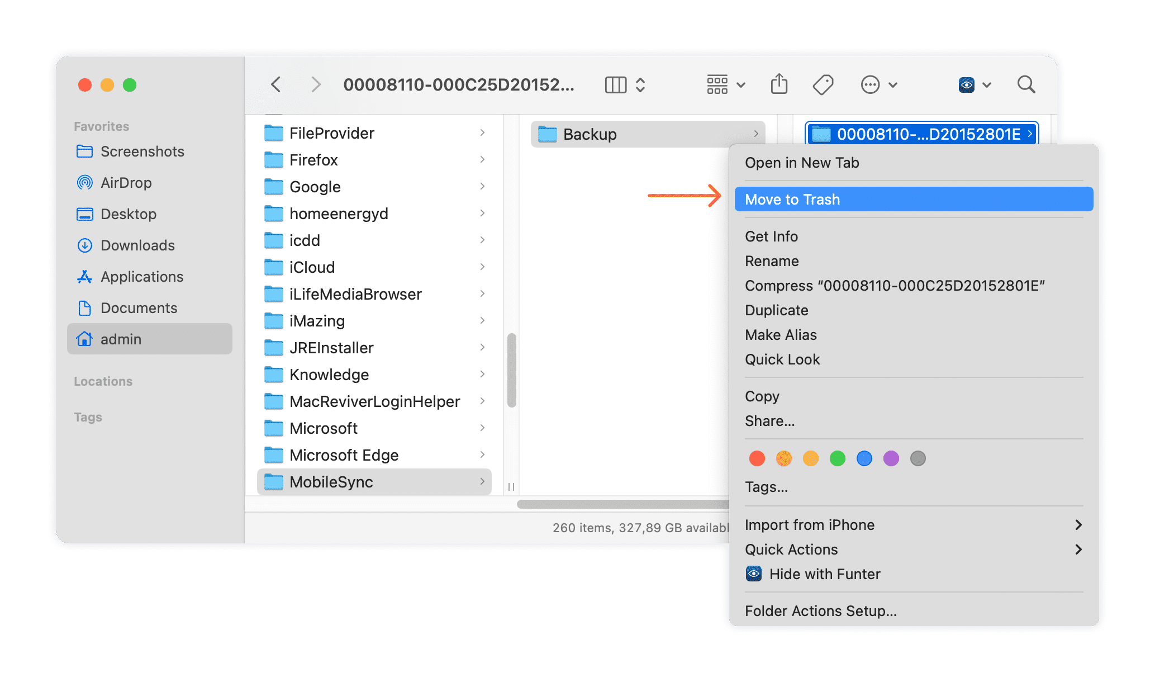The image size is (1155, 682).
Task: Open Search in the Finder toolbar
Action: pyautogui.click(x=1026, y=84)
